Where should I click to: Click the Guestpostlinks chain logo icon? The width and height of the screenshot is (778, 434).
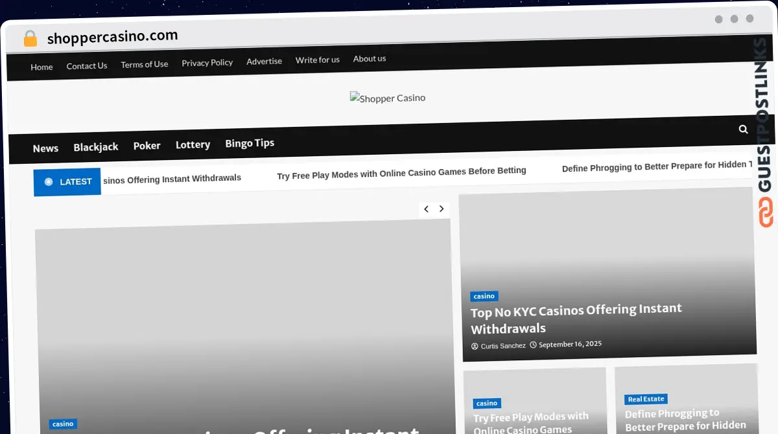pos(766,213)
